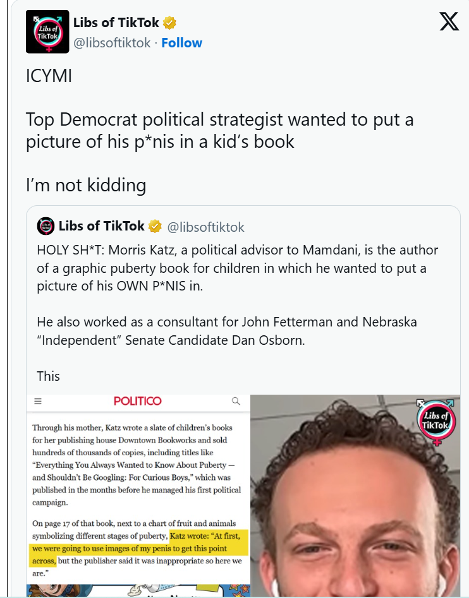Open the @libsoftiktok handle link at top
Viewport: 469px width, 598px height.
coord(112,43)
